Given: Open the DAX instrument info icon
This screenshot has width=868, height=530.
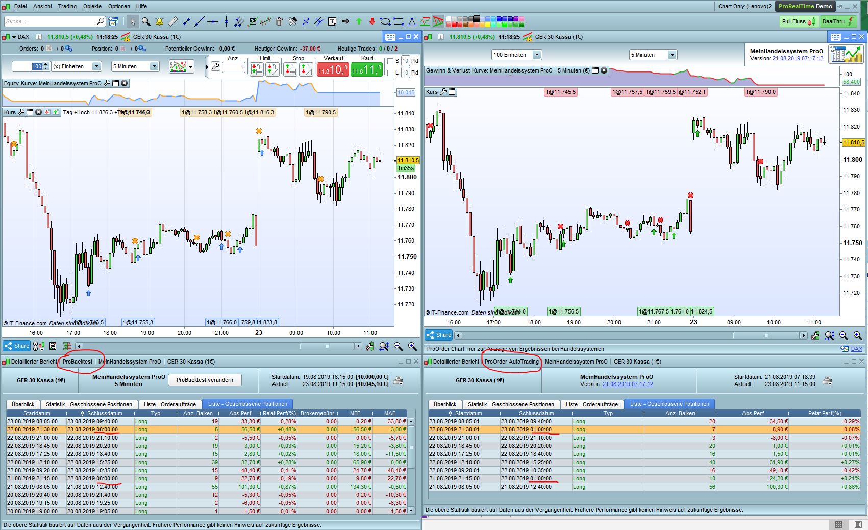Looking at the screenshot, I should pyautogui.click(x=39, y=37).
